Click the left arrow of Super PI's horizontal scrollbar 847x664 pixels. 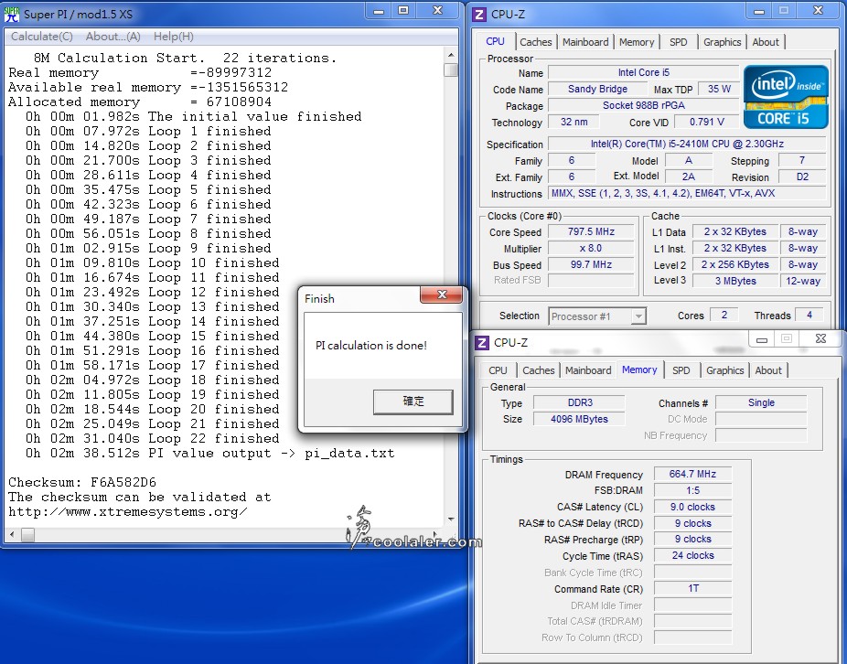(12, 534)
